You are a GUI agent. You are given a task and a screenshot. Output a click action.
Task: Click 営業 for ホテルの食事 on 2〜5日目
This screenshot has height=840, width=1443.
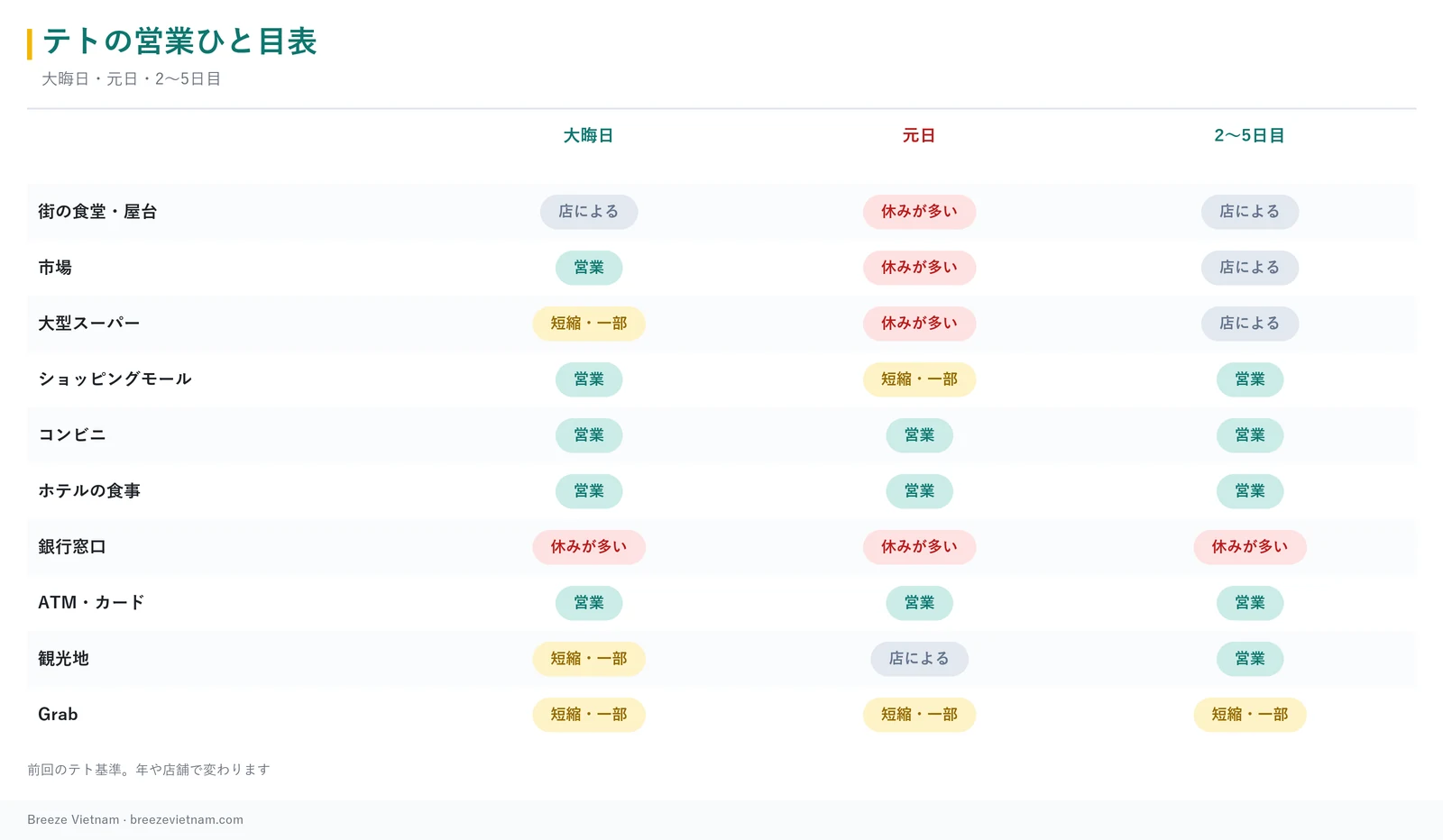point(1250,491)
